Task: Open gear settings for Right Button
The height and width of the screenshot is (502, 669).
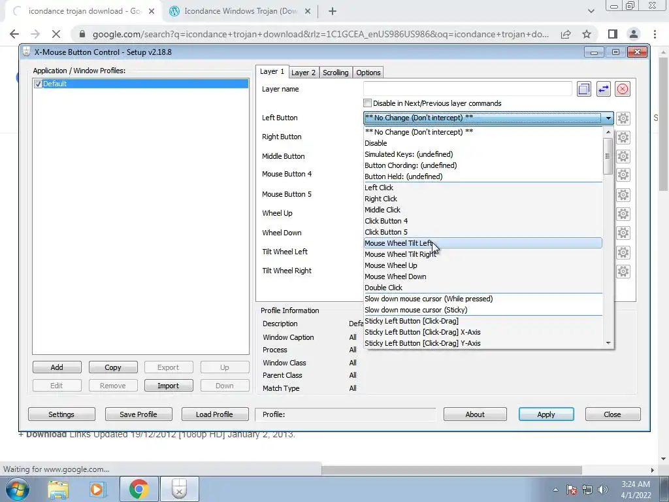Action: (x=623, y=137)
